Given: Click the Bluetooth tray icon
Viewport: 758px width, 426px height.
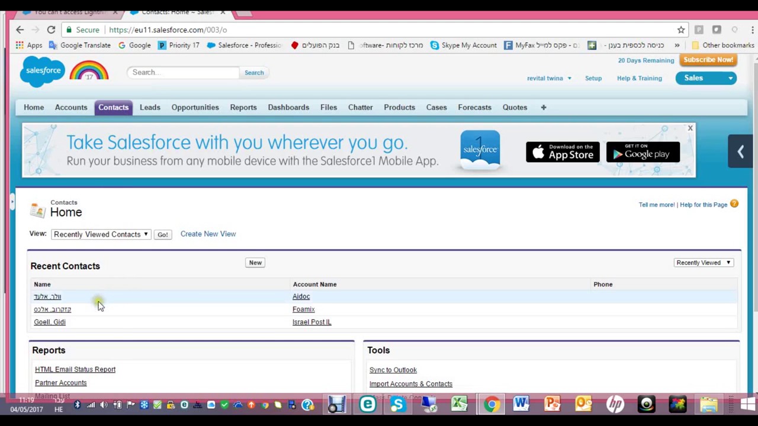Looking at the screenshot, I should click(77, 405).
